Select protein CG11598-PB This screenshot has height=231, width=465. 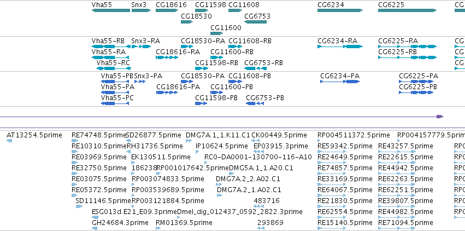pyautogui.click(x=201, y=103)
